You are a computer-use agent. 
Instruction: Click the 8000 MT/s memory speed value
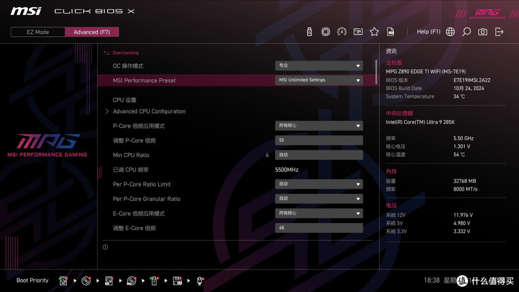pos(465,189)
